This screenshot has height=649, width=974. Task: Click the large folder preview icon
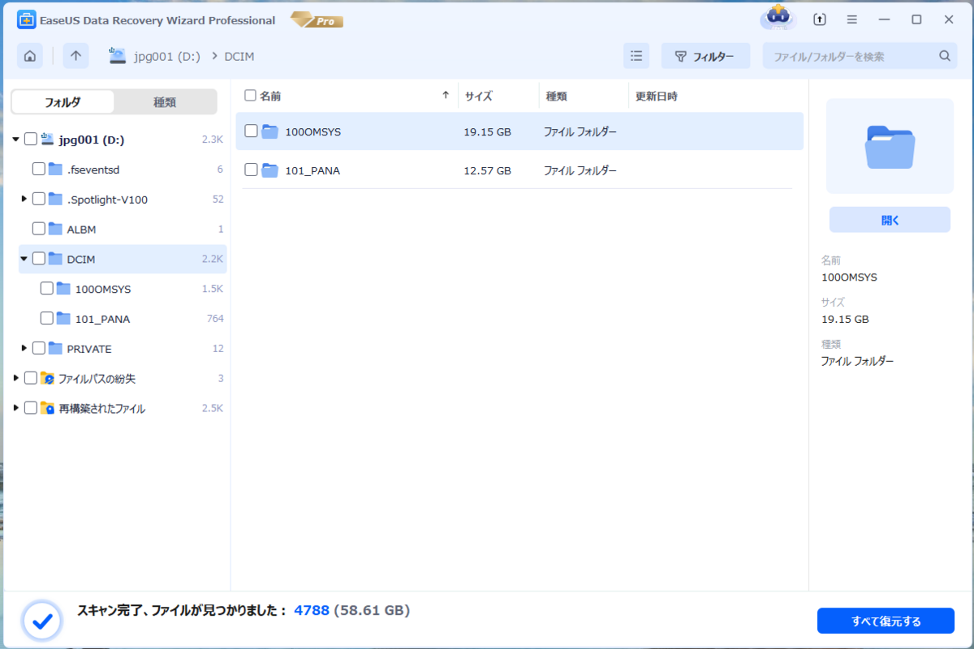[x=890, y=147]
